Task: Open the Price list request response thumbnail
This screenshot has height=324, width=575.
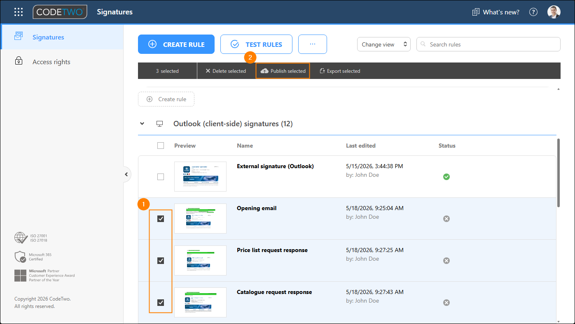Action: click(200, 260)
